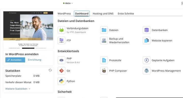The height and width of the screenshot is (98, 183).
Task: Click the PHP Composer label
Action: pos(118,71)
